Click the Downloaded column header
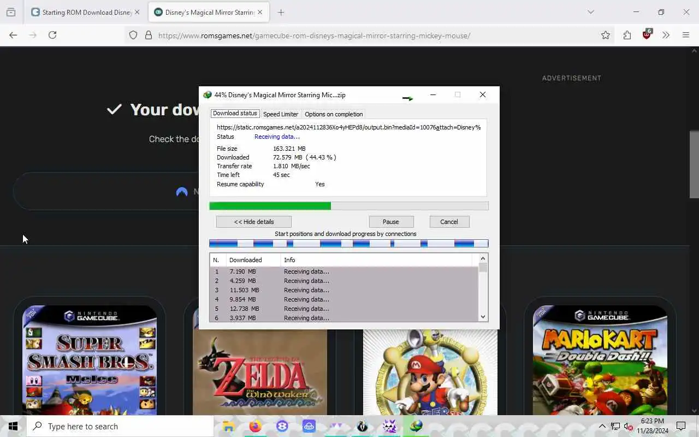The image size is (699, 437). point(253,260)
